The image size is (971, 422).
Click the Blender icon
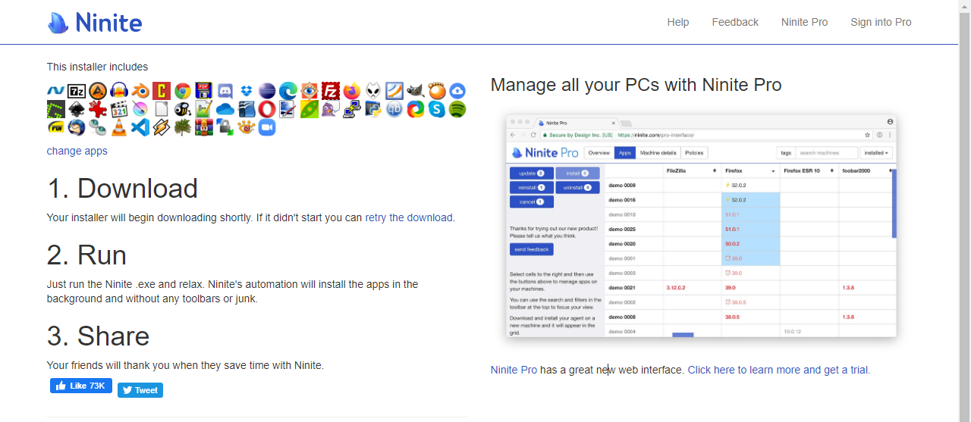tap(141, 91)
